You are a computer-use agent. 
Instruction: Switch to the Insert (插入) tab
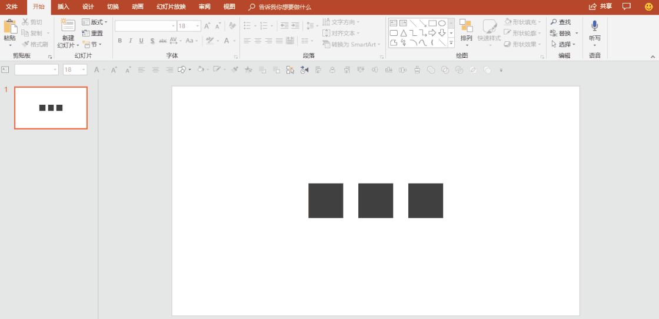[x=63, y=7]
